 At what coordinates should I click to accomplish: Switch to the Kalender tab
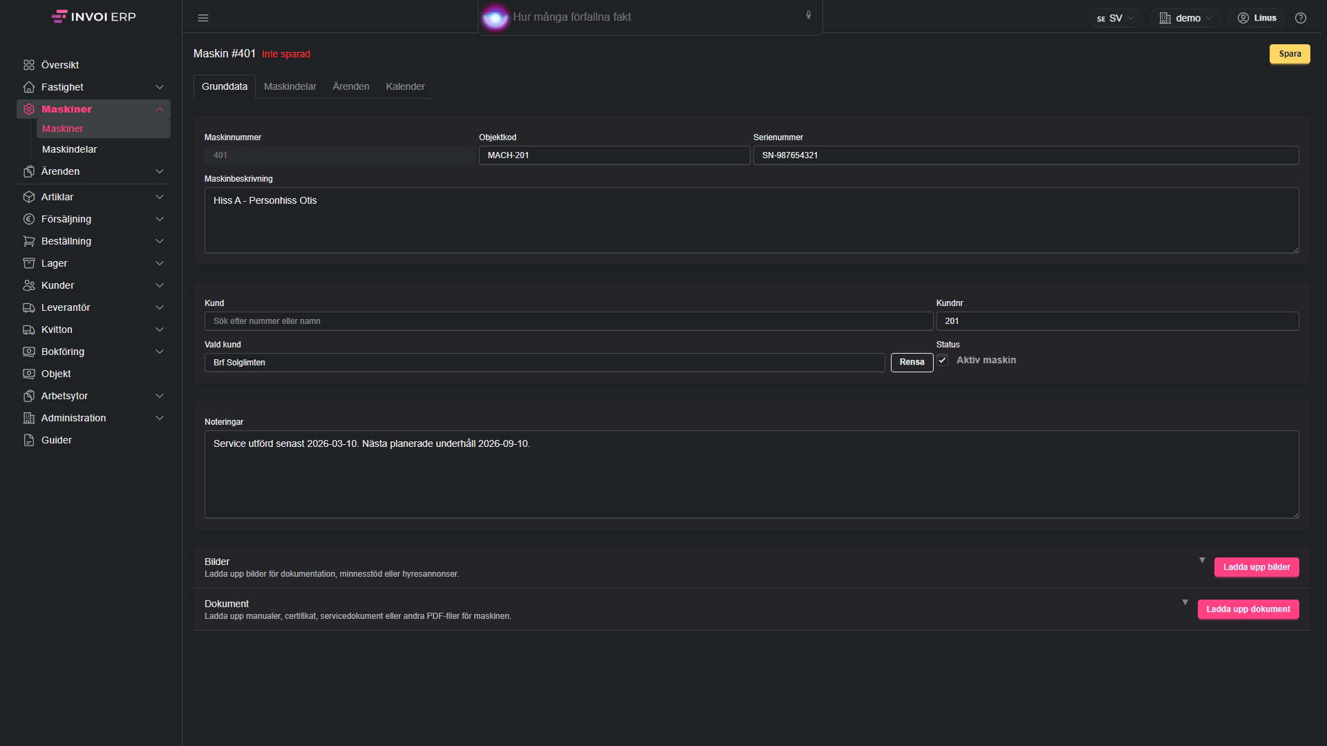pos(405,86)
